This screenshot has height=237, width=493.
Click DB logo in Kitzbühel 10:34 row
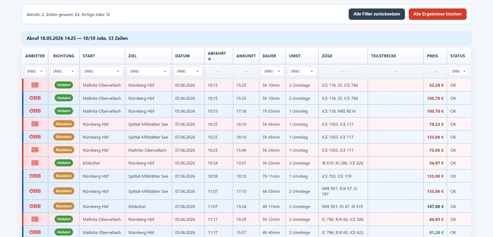35,163
